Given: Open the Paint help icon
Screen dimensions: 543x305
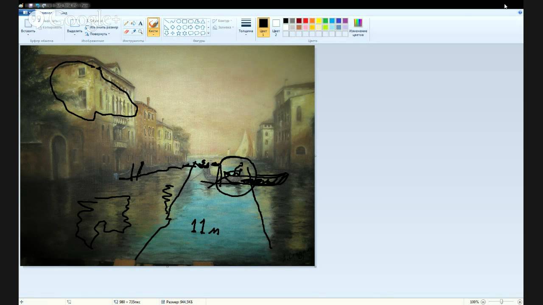Looking at the screenshot, I should [x=520, y=13].
